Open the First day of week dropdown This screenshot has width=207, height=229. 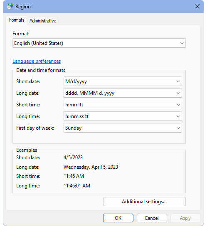click(123, 128)
